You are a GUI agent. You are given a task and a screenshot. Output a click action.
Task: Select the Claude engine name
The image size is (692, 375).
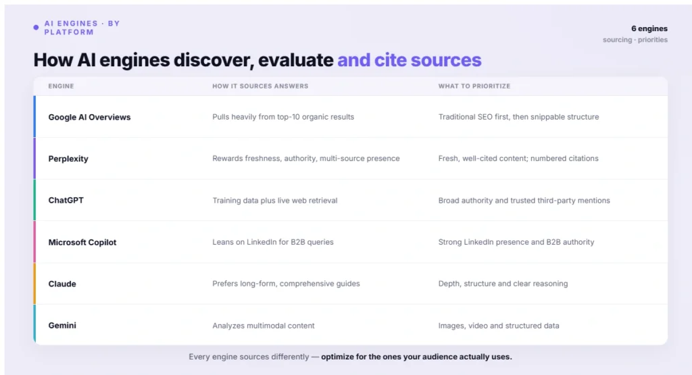click(x=62, y=284)
